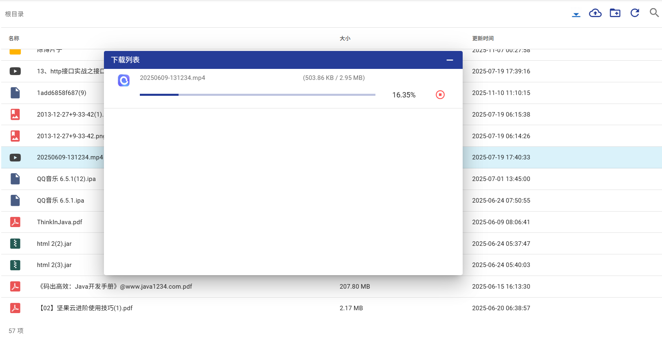Minimize the download list panel
This screenshot has width=662, height=351.
[x=450, y=60]
